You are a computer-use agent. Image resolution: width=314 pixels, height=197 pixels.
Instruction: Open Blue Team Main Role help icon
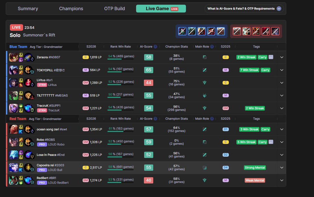click(212, 46)
